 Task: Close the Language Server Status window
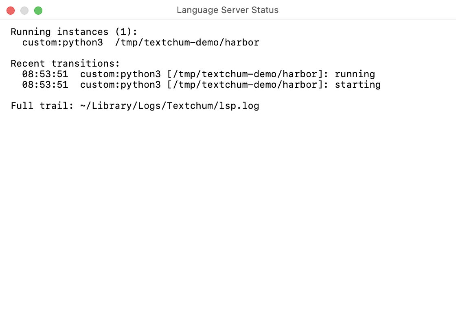pos(11,11)
